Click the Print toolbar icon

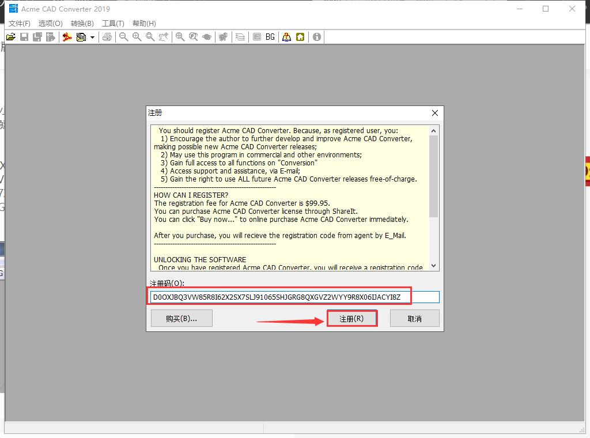point(107,37)
